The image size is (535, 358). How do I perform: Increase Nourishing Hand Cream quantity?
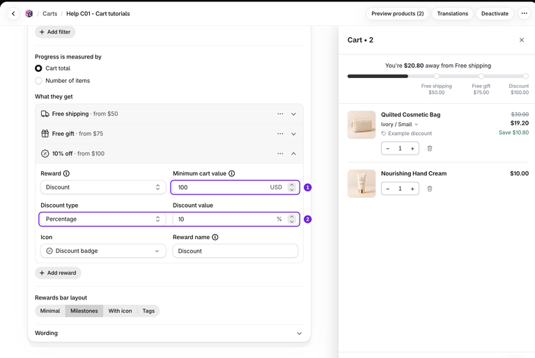pos(412,189)
